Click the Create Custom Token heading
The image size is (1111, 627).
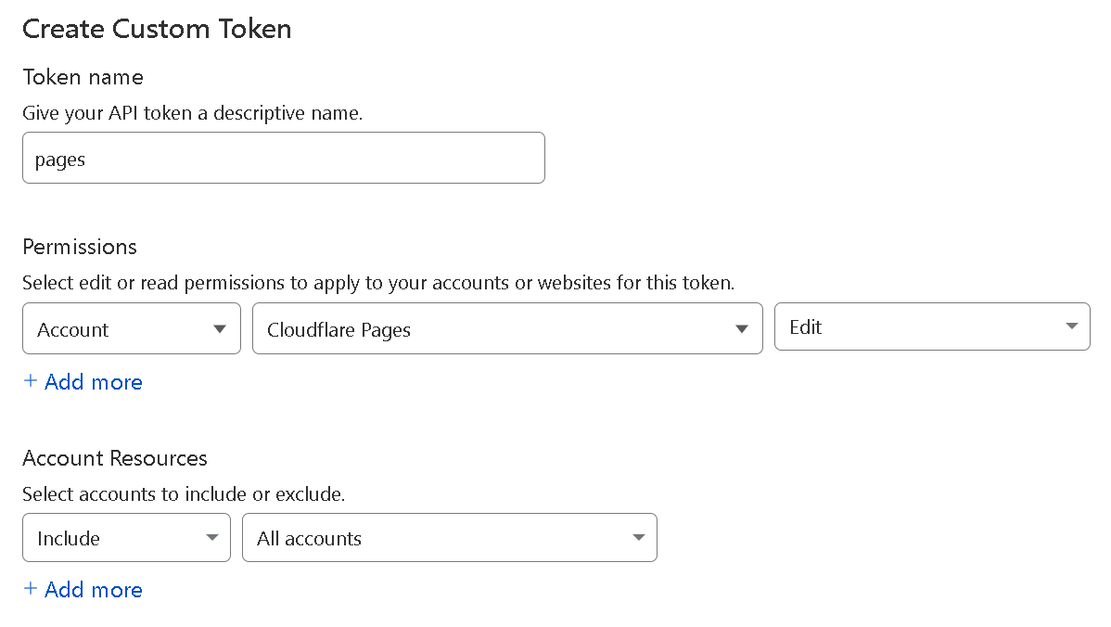pyautogui.click(x=157, y=29)
